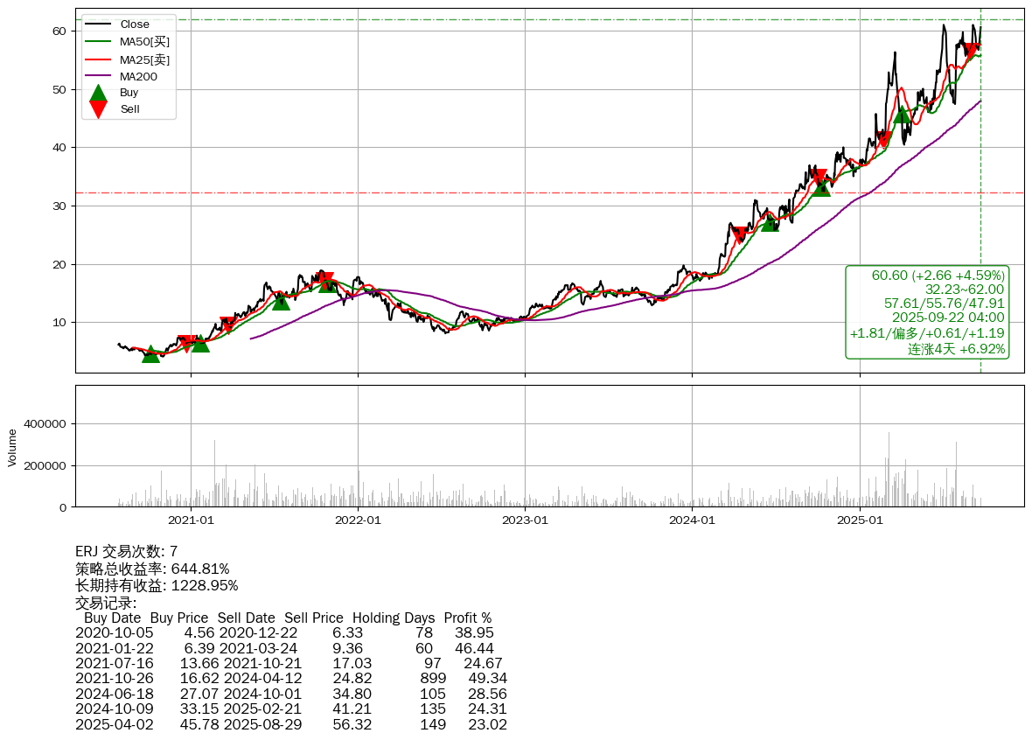1032x740 pixels.
Task: Select the latest sell marker near 56.32
Action: click(970, 52)
